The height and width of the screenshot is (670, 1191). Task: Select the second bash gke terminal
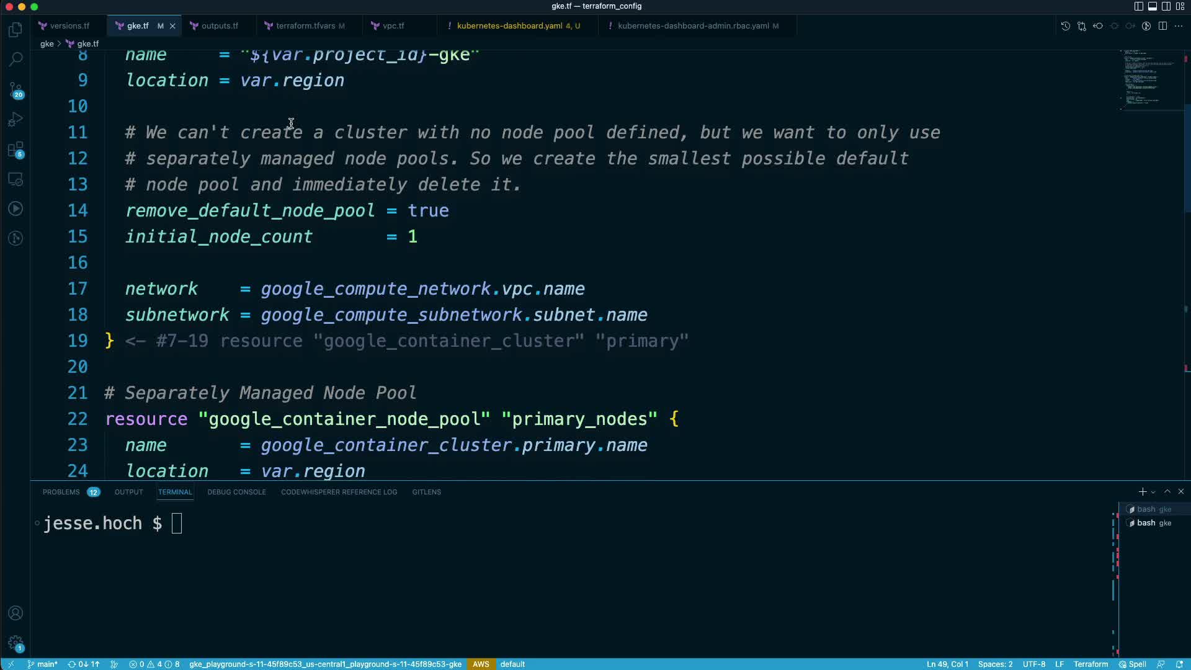(x=1153, y=523)
